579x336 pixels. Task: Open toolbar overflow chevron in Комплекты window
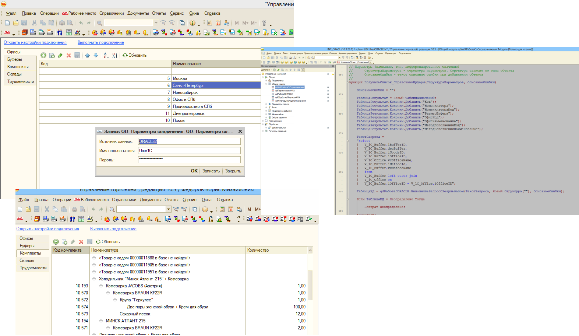click(x=239, y=217)
